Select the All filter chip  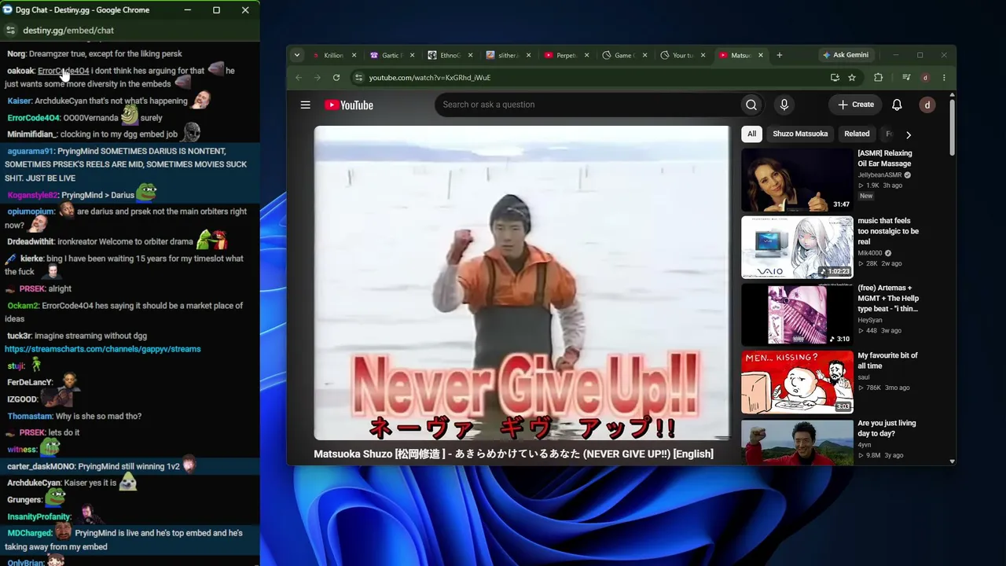(x=751, y=134)
